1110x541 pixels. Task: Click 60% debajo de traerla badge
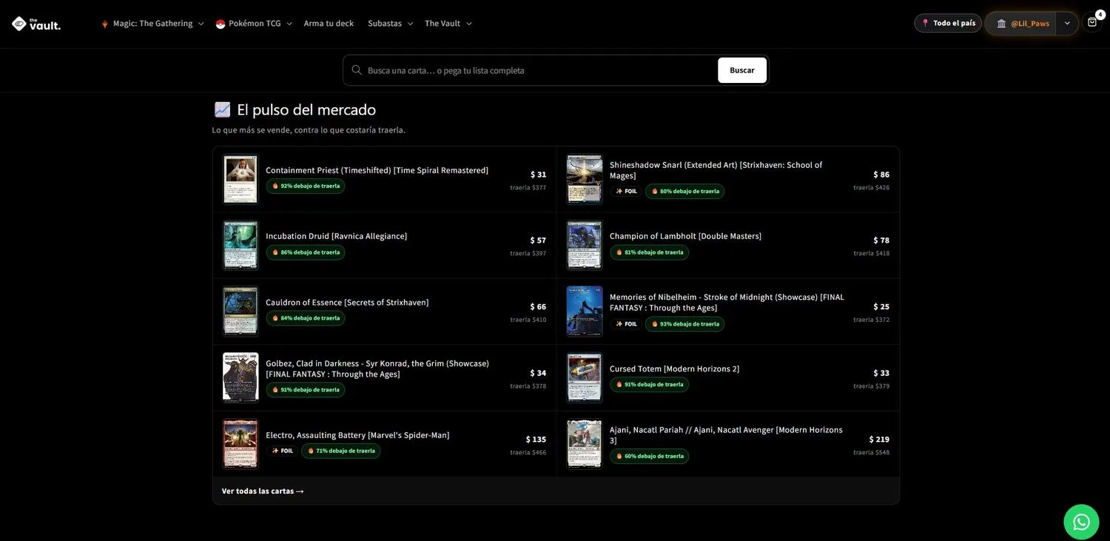click(x=650, y=456)
